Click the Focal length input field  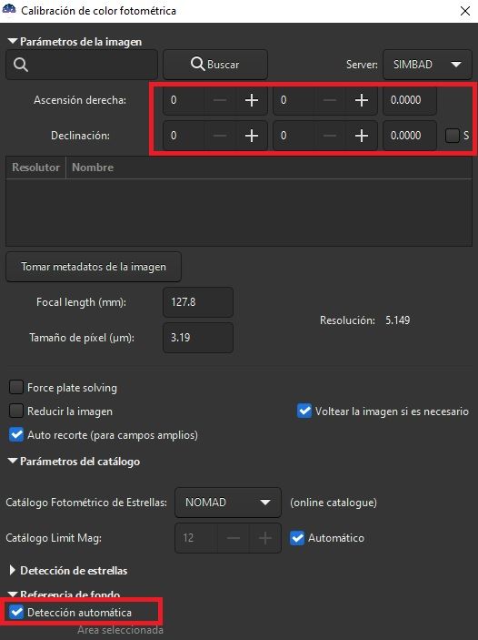pos(198,302)
